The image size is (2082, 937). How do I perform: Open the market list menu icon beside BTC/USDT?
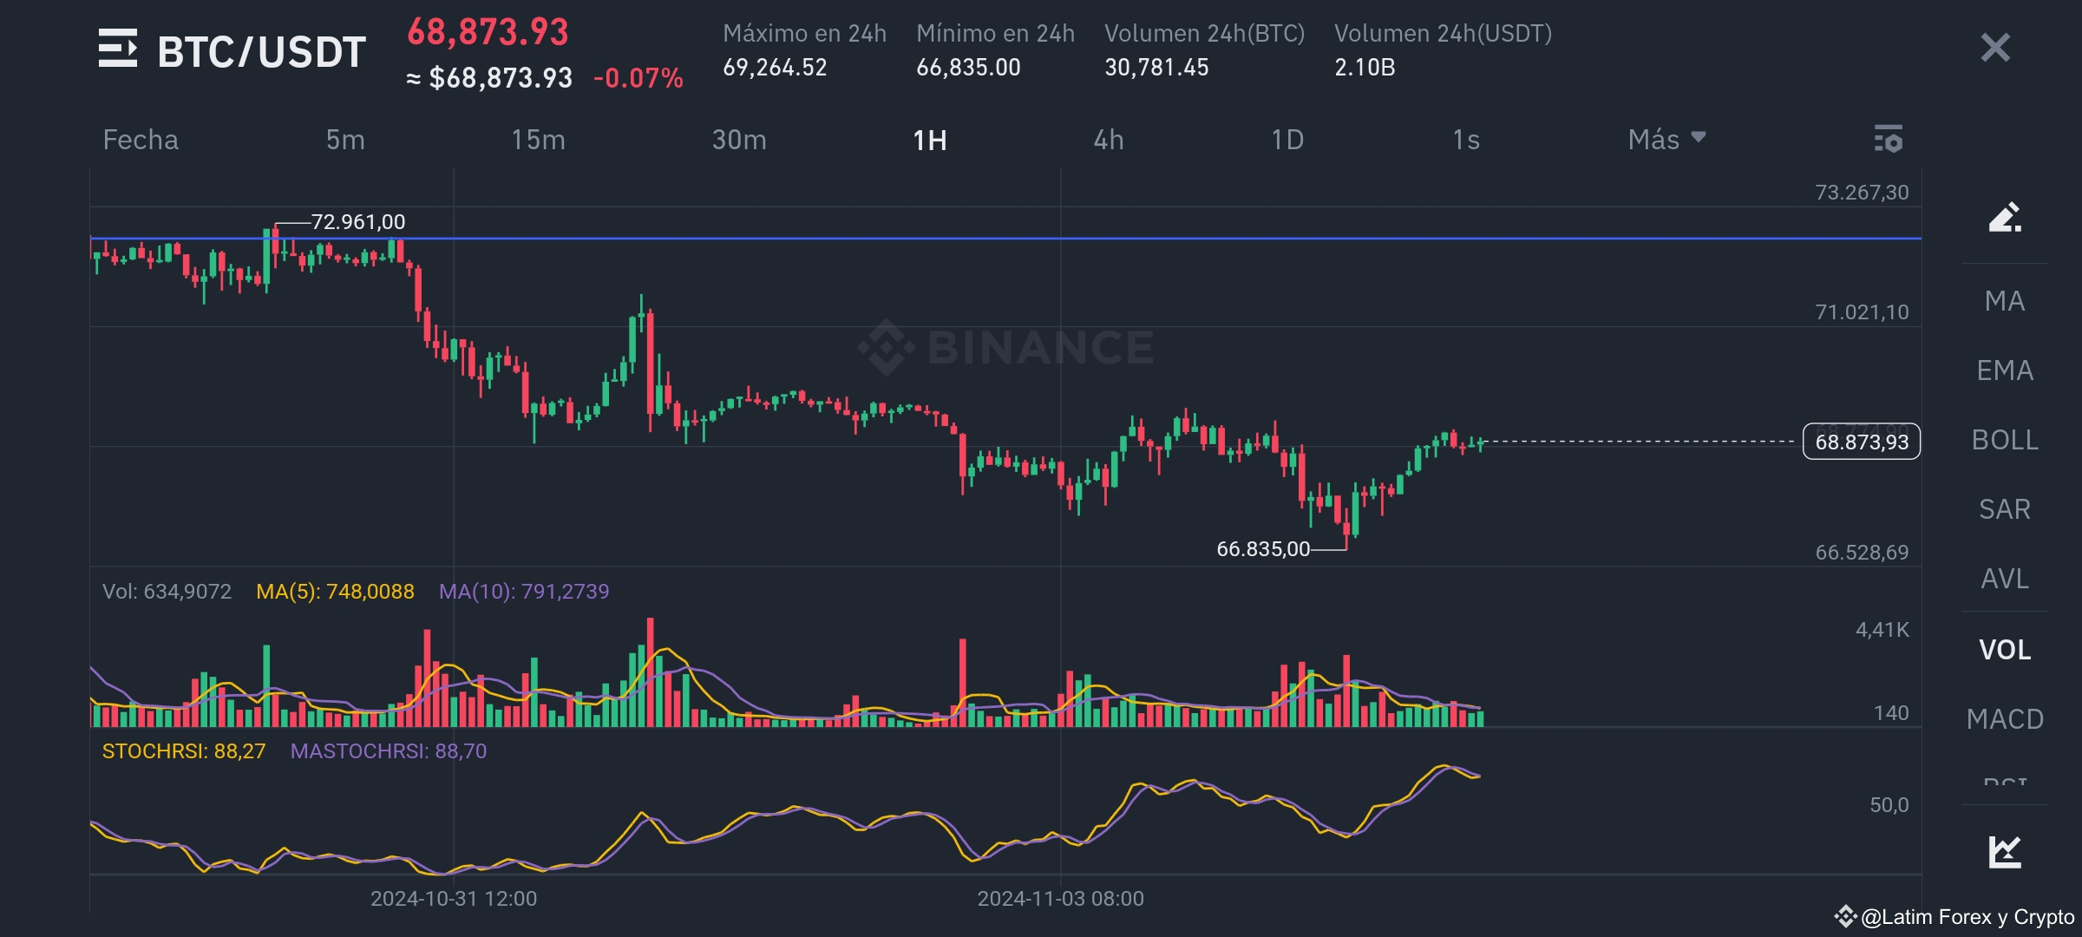[x=118, y=48]
